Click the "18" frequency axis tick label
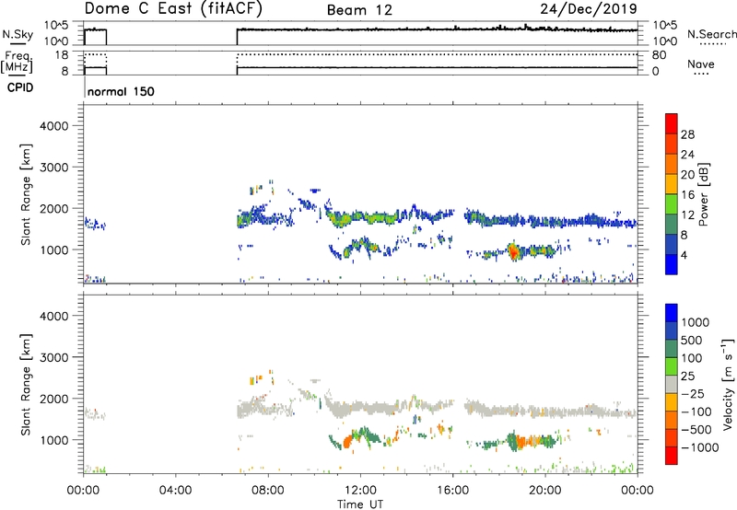 (61, 55)
